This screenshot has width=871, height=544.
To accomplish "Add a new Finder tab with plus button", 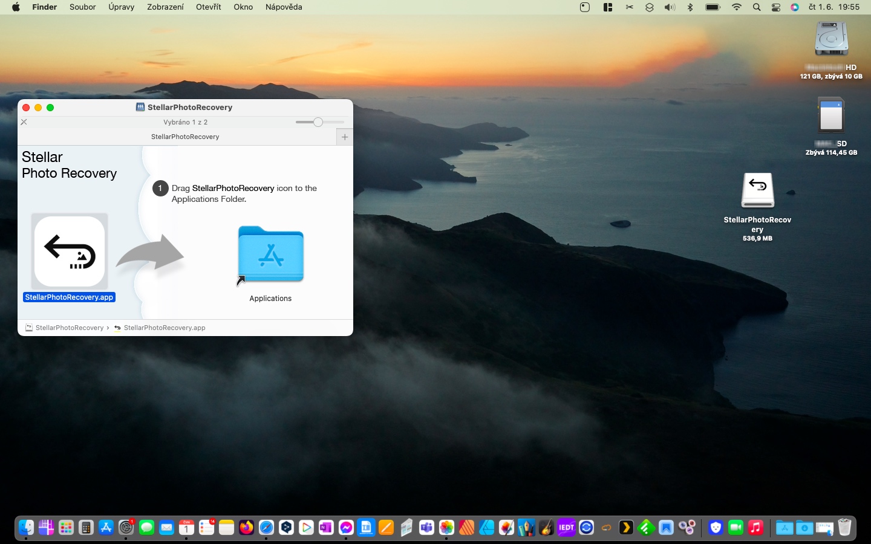I will tap(345, 137).
